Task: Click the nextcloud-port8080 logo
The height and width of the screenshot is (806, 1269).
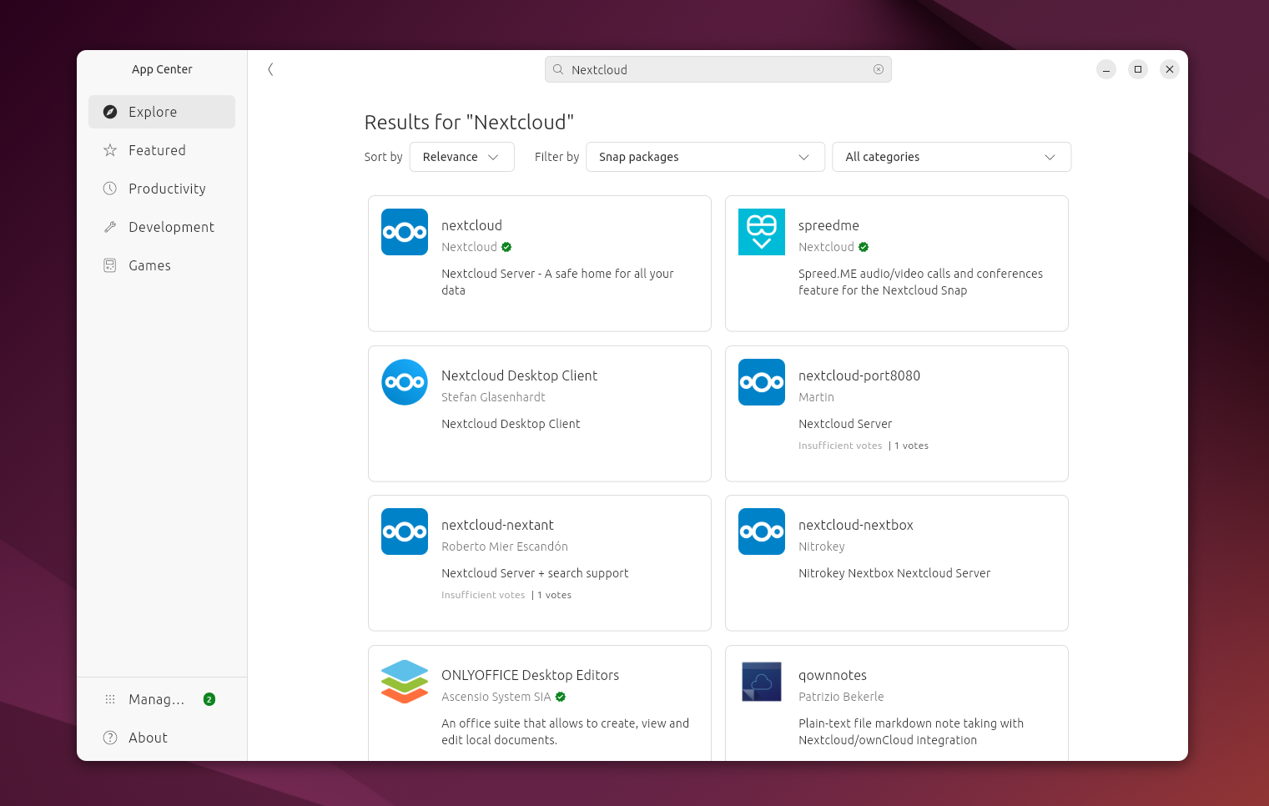Action: (x=762, y=382)
